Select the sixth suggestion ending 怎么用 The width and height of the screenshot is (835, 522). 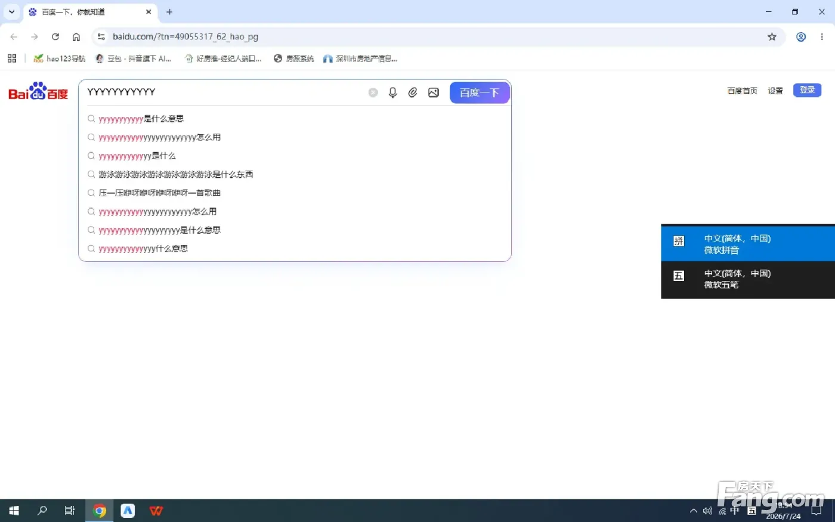[157, 211]
